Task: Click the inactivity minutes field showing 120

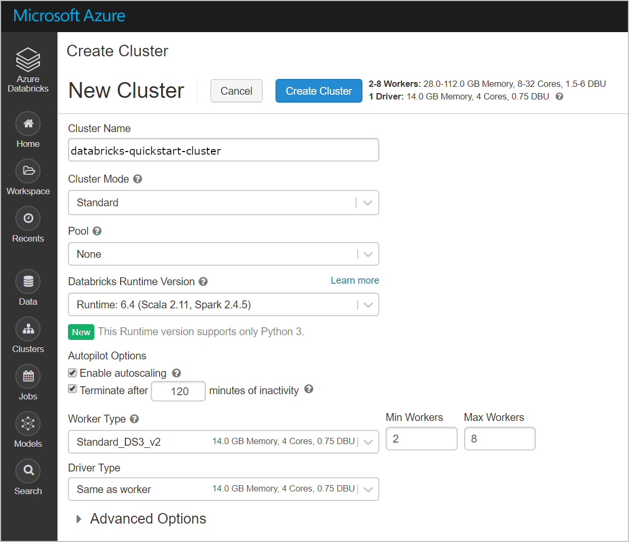Action: [179, 392]
